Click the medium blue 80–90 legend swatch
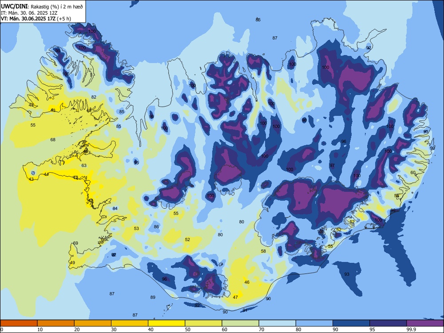The image size is (444, 333). click(314, 323)
